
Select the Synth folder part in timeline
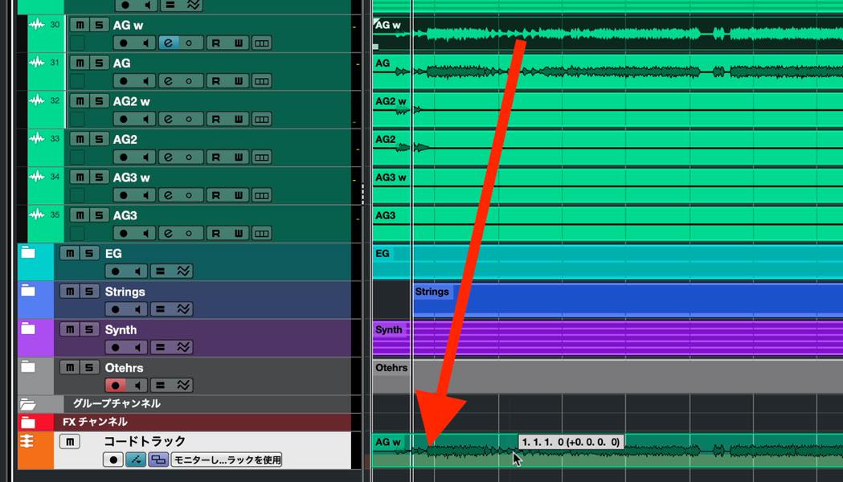608,339
